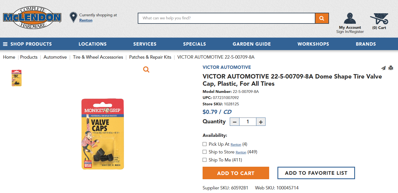398x193 pixels.
Task: Open the Specials menu item
Action: [x=195, y=44]
